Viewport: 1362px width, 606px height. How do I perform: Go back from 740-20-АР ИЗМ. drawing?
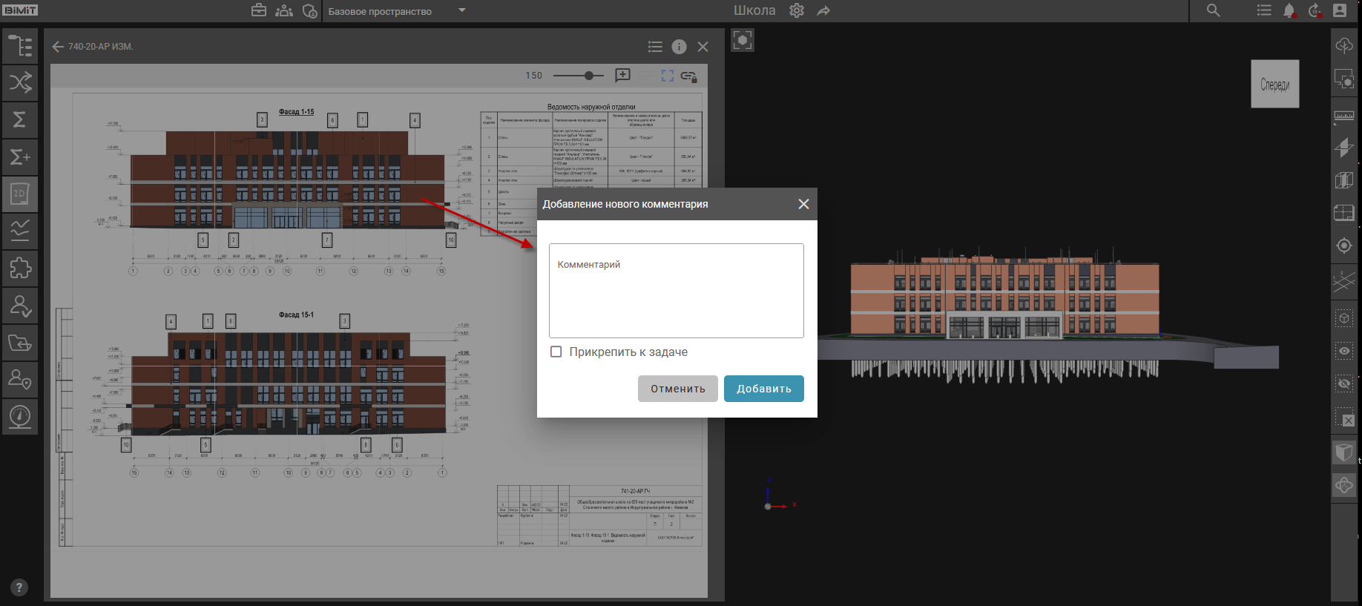(58, 47)
